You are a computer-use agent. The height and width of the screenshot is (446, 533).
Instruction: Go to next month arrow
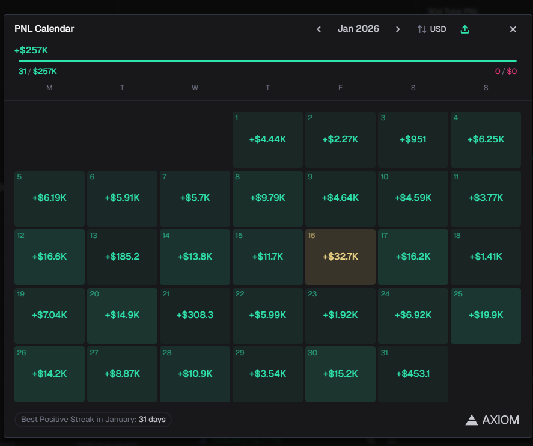click(398, 29)
